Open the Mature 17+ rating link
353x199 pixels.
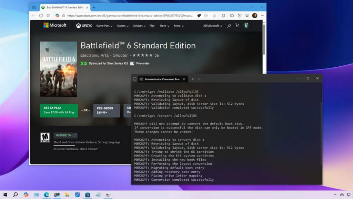tap(65, 135)
